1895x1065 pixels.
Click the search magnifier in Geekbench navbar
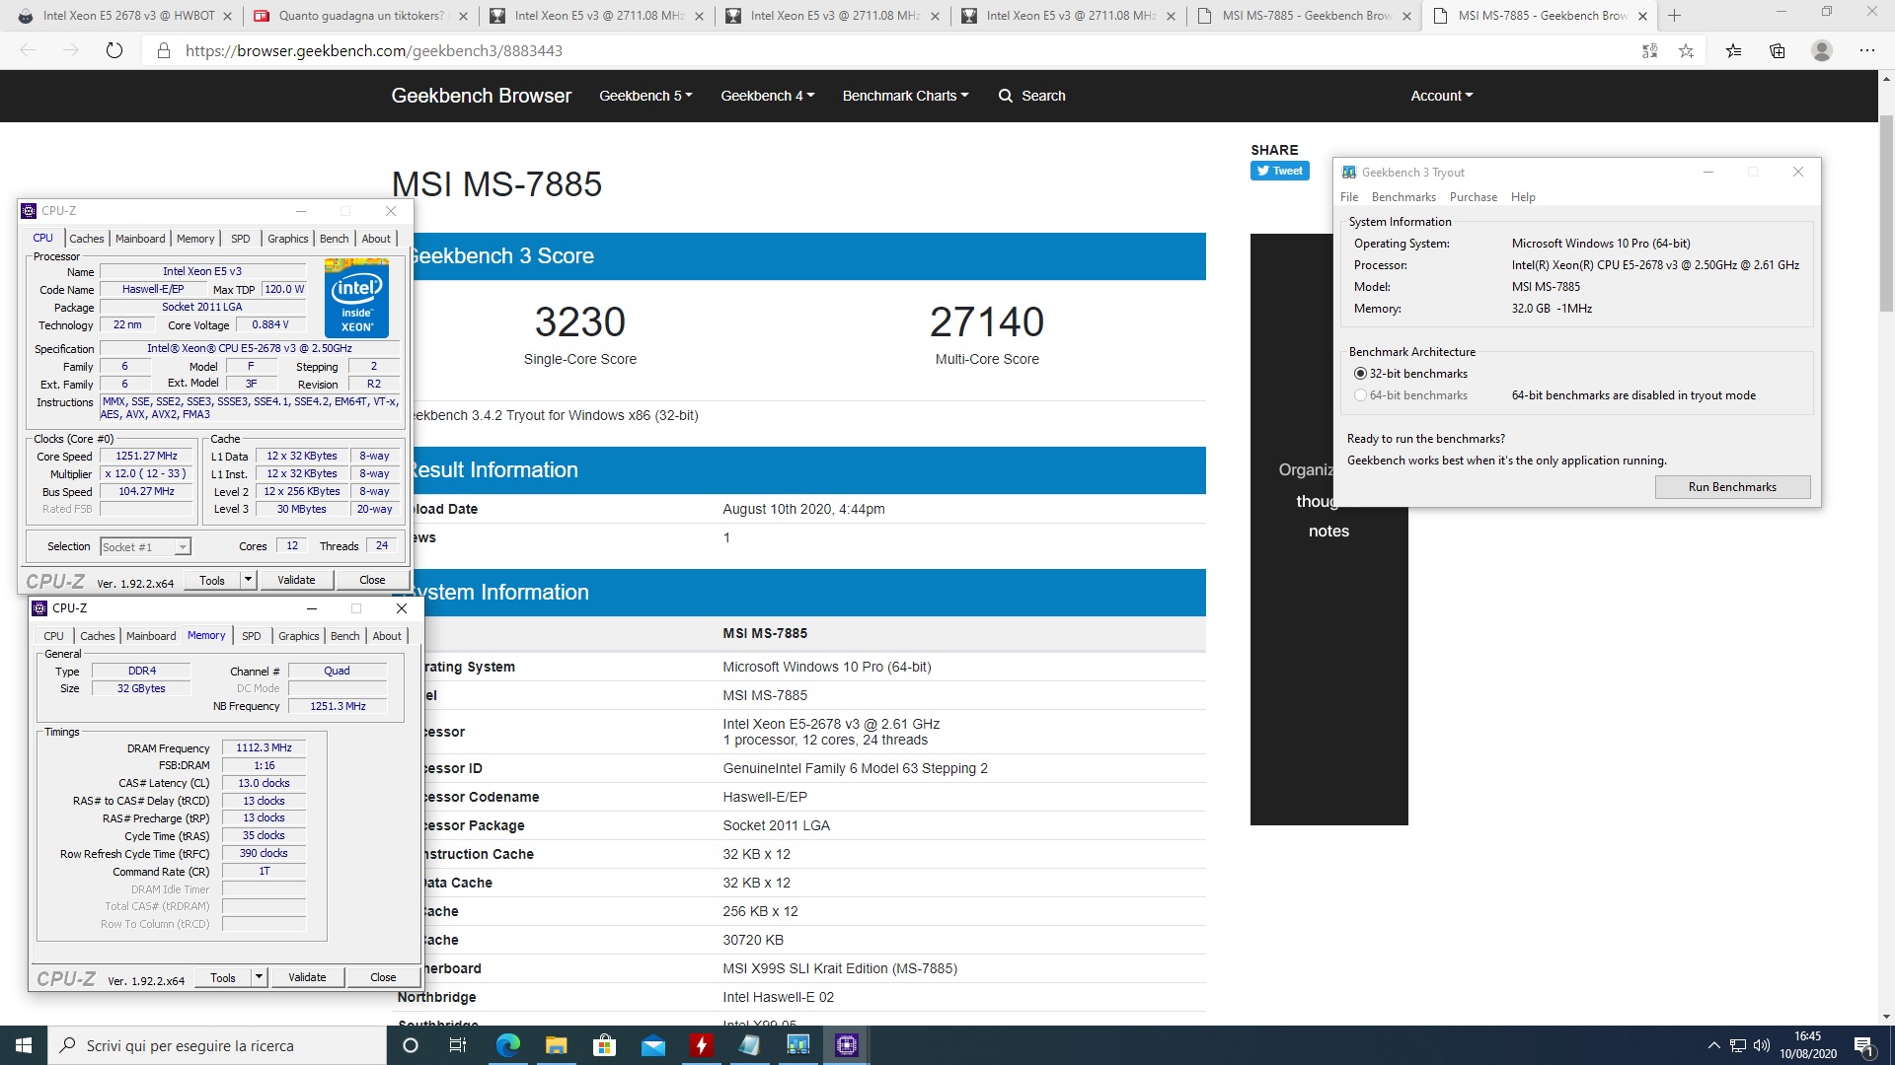click(1006, 96)
